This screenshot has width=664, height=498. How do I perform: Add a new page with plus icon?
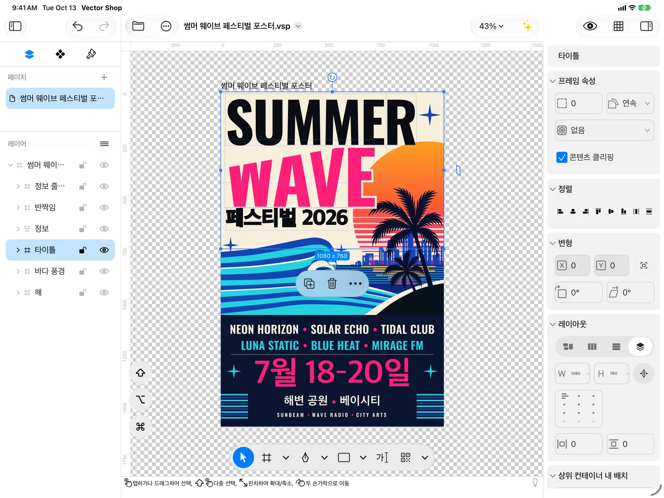pos(104,77)
